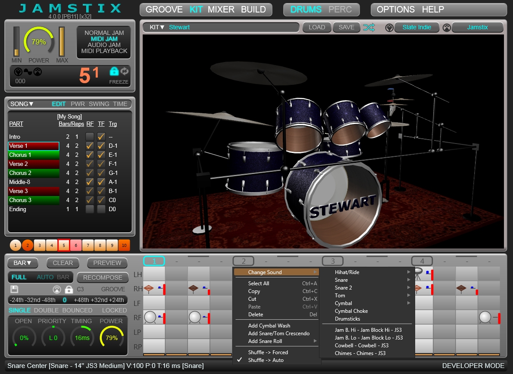Click the drummer icon left of Slate Indie
The image size is (513, 374).
pyautogui.click(x=389, y=27)
